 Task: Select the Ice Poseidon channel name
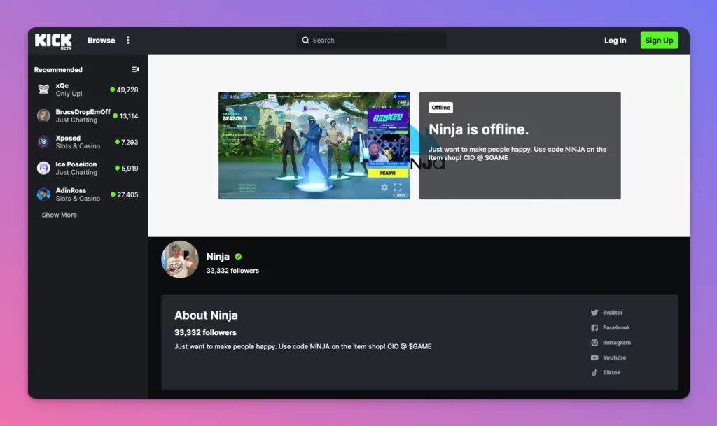point(76,164)
